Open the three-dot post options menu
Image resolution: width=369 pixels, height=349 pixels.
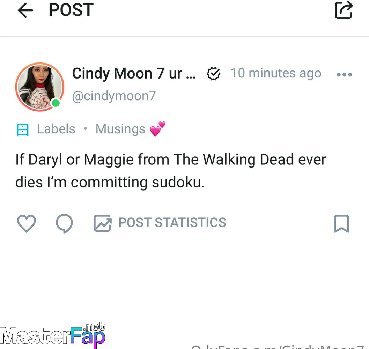point(344,75)
